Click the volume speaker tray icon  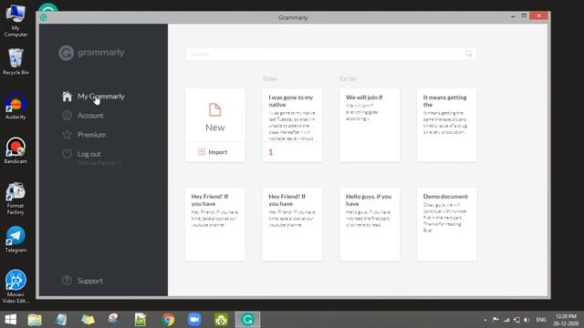(x=527, y=320)
